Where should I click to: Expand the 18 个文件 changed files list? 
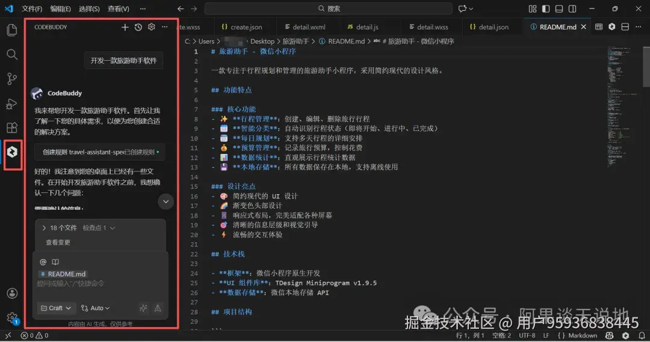(59, 228)
